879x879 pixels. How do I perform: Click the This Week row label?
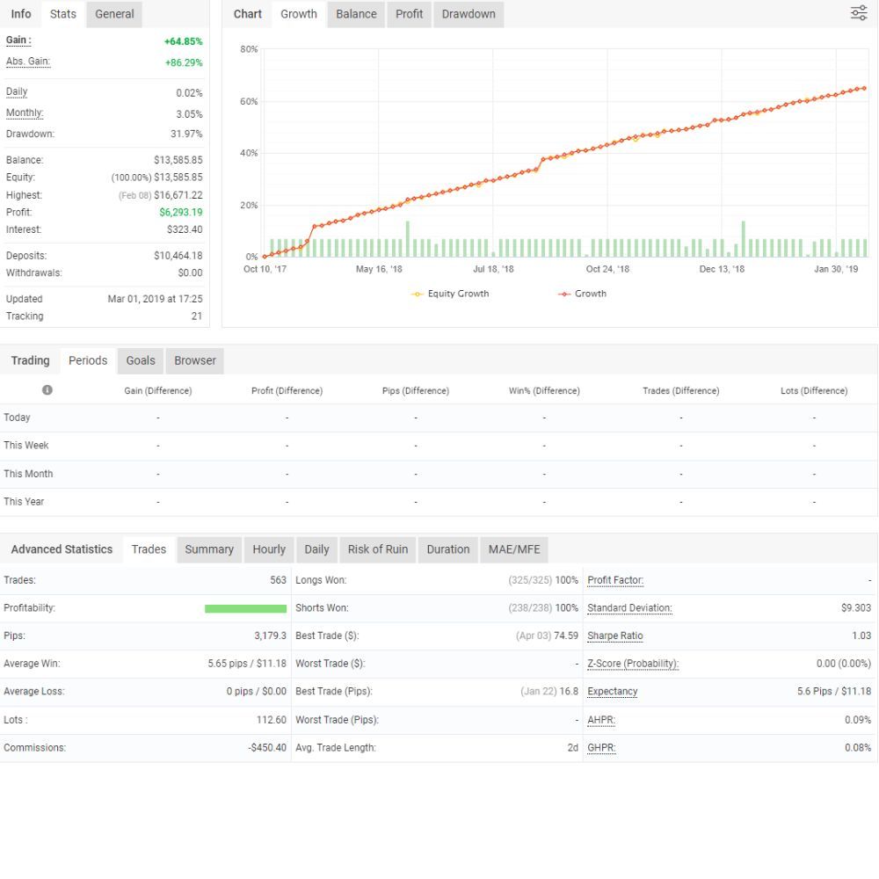26,446
